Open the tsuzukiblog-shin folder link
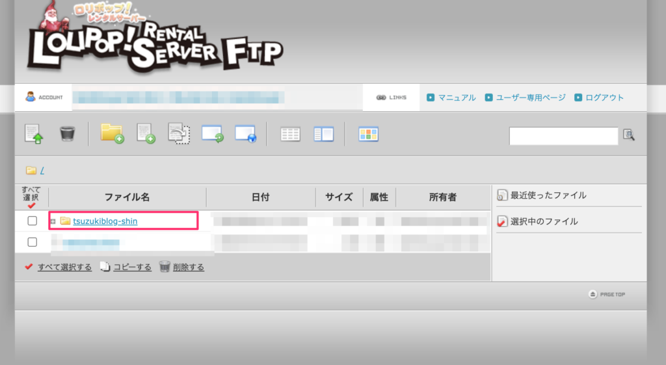Viewport: 666px width, 365px height. tap(105, 221)
